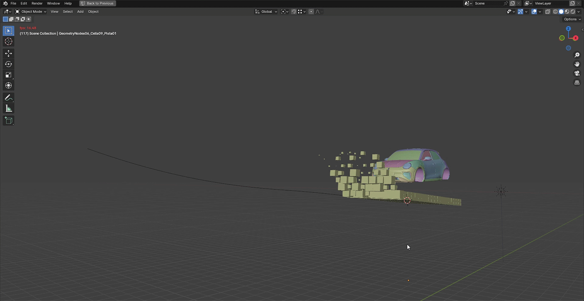The width and height of the screenshot is (584, 301).
Task: Open the viewport Select menu
Action: pyautogui.click(x=68, y=12)
